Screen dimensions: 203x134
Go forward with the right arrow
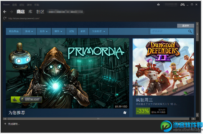11,12
